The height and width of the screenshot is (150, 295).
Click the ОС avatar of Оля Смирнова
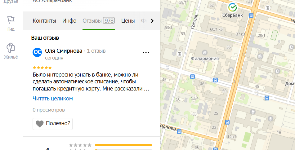tap(37, 52)
